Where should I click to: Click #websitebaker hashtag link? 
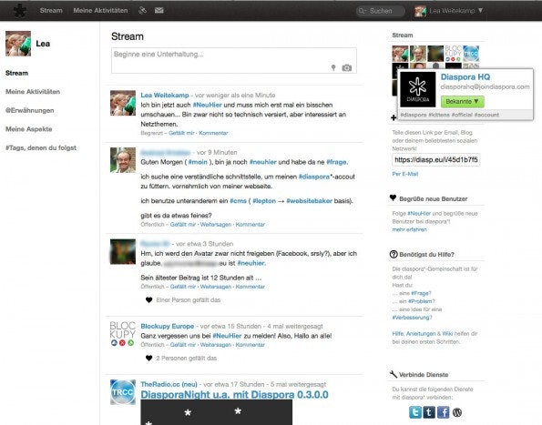pos(309,201)
